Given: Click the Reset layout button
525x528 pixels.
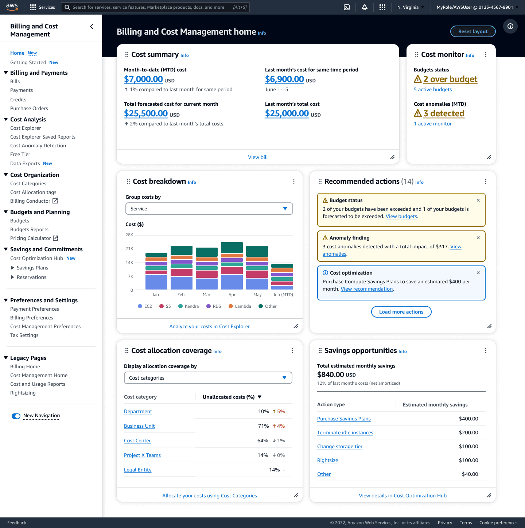Looking at the screenshot, I should click(473, 31).
